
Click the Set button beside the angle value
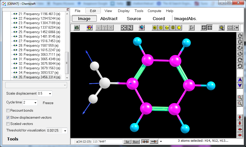[127, 142]
